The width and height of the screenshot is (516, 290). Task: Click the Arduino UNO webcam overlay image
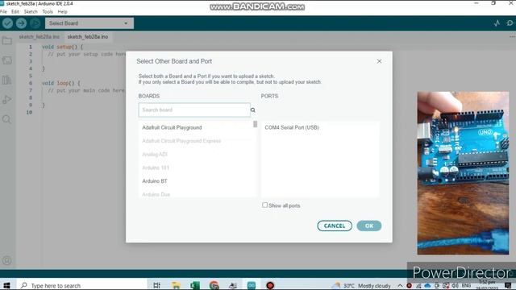coord(463,173)
